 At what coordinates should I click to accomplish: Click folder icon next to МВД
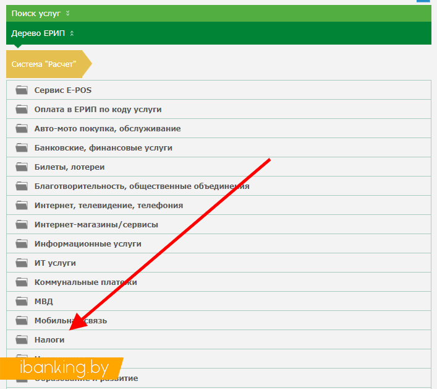coord(22,301)
